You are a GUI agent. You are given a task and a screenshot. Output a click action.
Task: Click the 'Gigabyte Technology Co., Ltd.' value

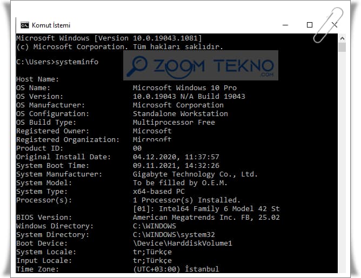tap(195, 174)
